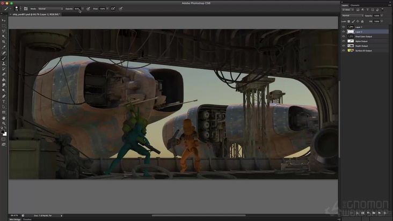Select the ship_yard01.psd document tab
This screenshot has width=393, height=221.
[x=35, y=14]
